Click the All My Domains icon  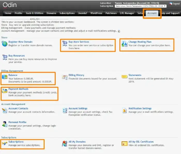click(65, 144)
